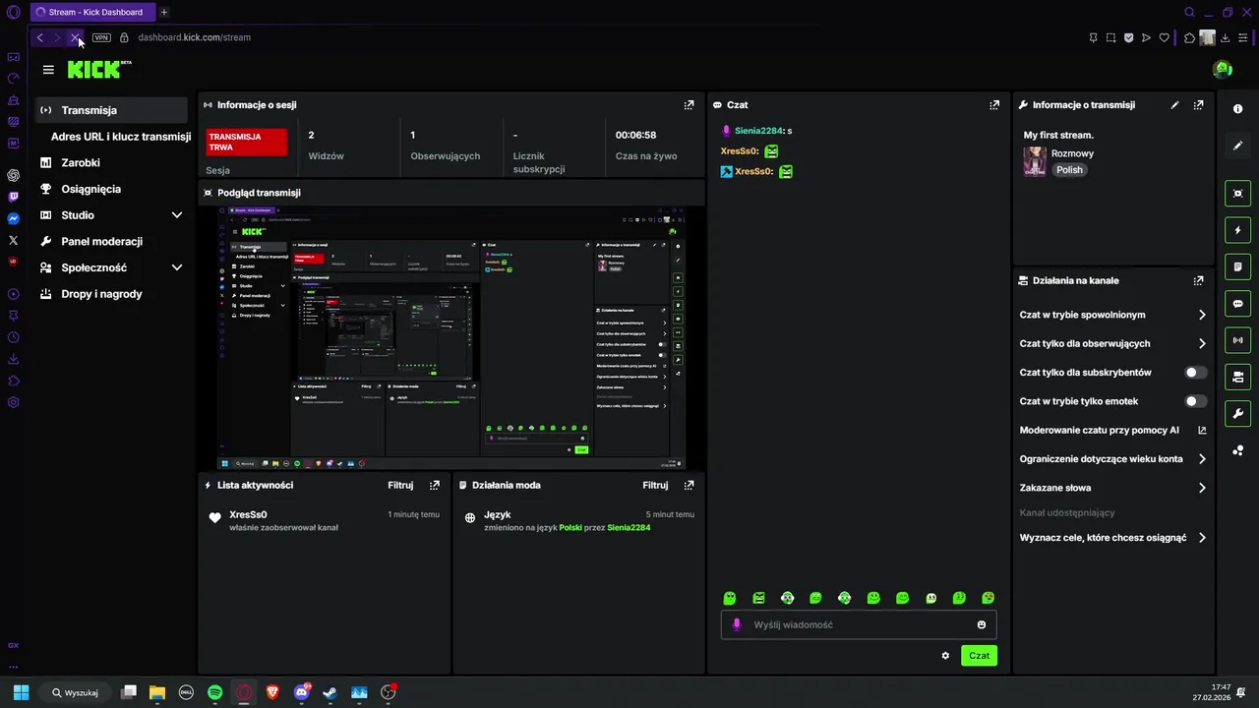Open Zakazane słowa settings
1259x708 pixels.
pyautogui.click(x=1113, y=488)
